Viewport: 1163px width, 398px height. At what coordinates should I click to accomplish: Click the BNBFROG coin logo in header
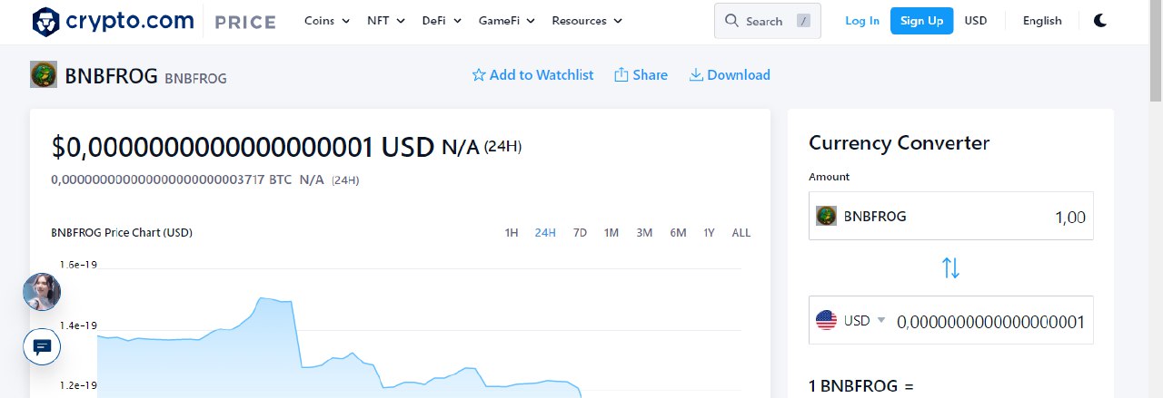tap(44, 75)
